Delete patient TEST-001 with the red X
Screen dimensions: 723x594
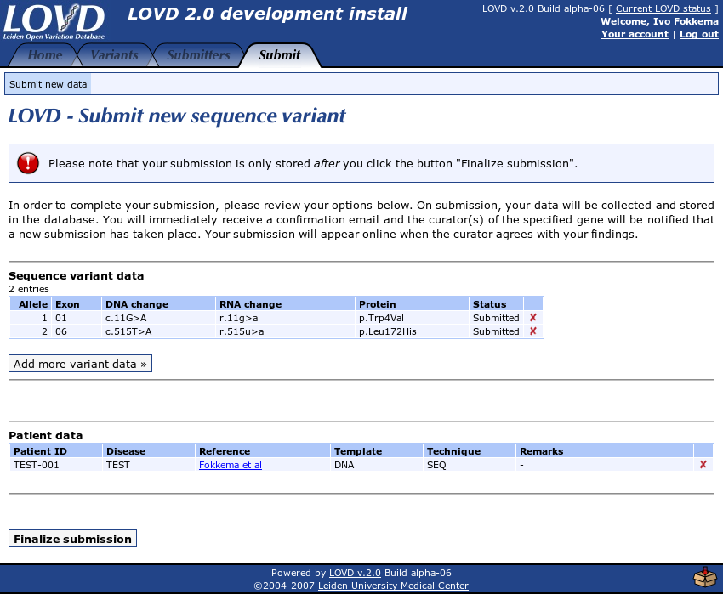[x=703, y=465]
